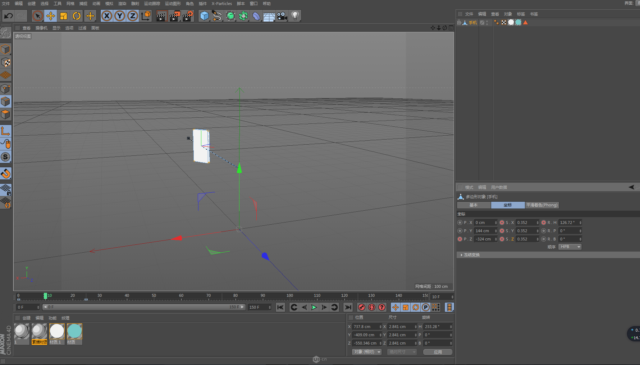Click the 应用 apply button
Image resolution: width=640 pixels, height=365 pixels.
(x=438, y=352)
